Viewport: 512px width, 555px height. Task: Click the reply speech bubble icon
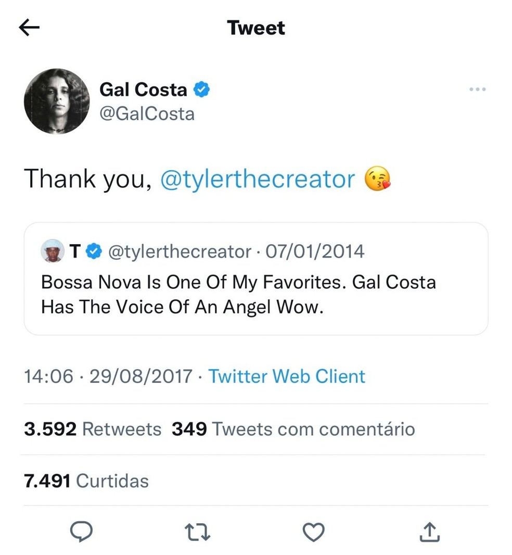[81, 532]
